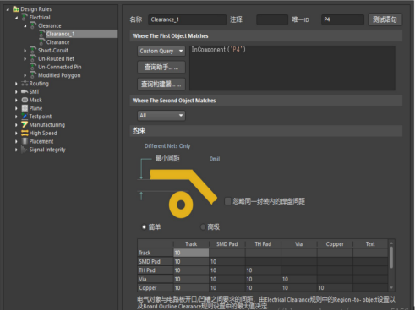Select Un-Connected Pin rule category
The width and height of the screenshot is (415, 311).
point(60,67)
